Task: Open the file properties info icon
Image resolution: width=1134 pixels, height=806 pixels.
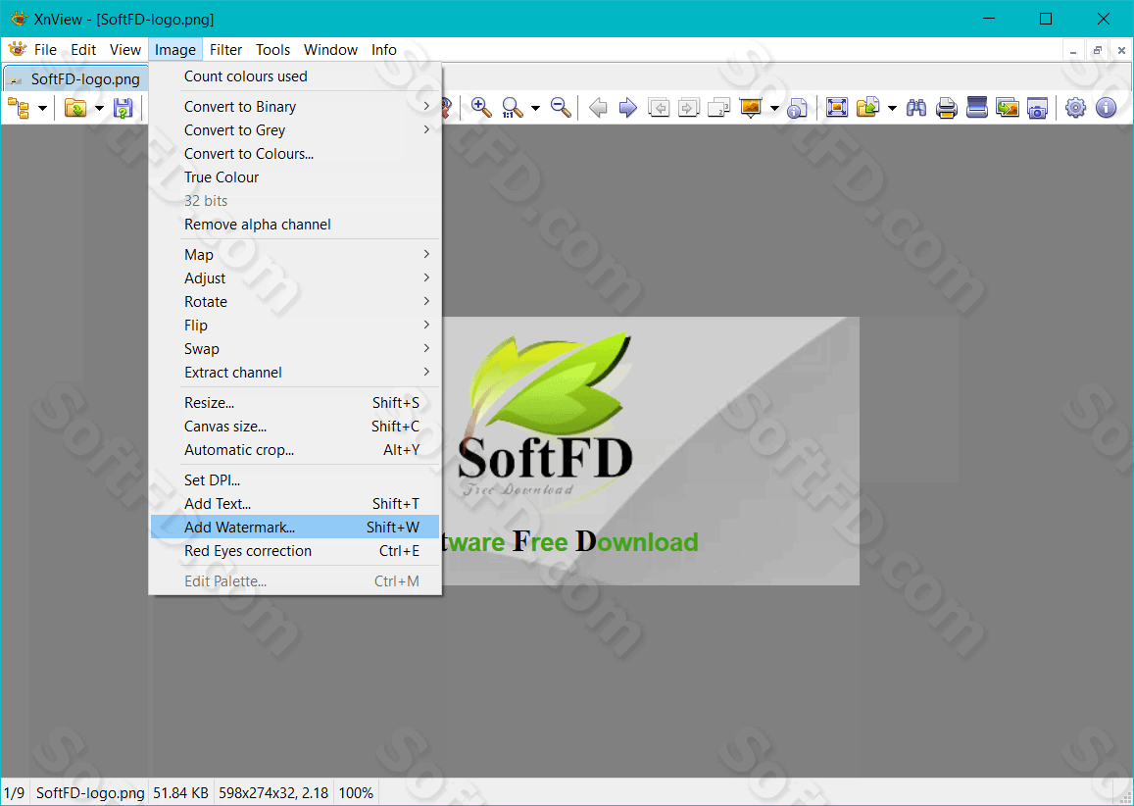Action: (797, 108)
